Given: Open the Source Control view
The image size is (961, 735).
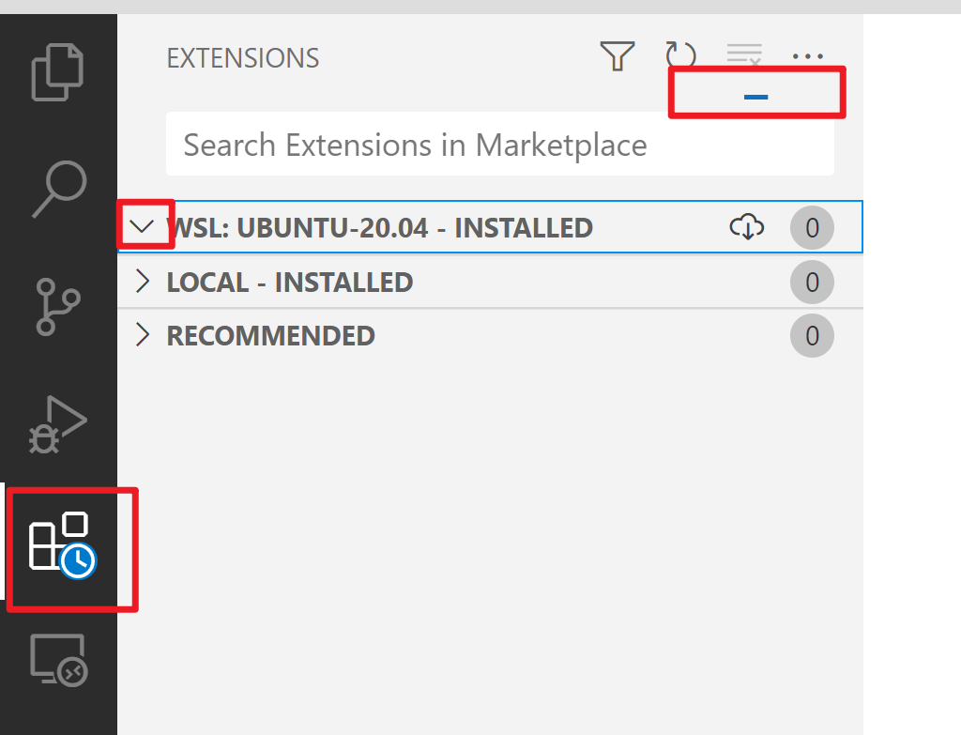Looking at the screenshot, I should (58, 305).
